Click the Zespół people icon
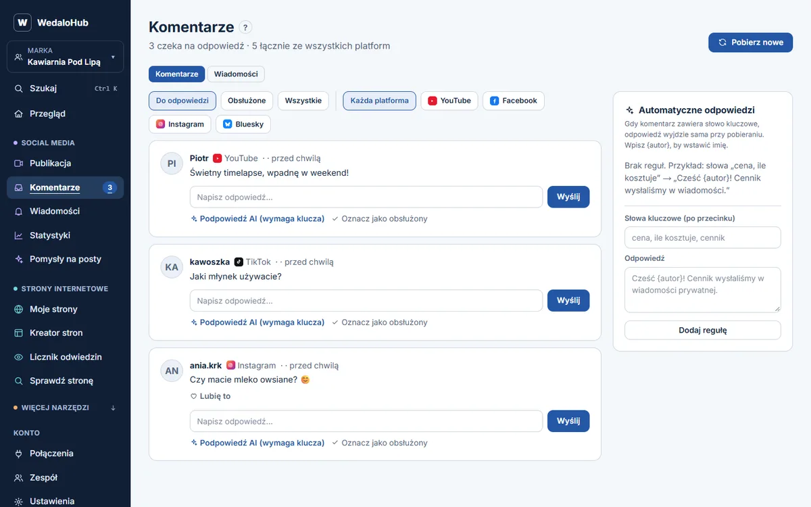This screenshot has height=507, width=811. pos(19,477)
